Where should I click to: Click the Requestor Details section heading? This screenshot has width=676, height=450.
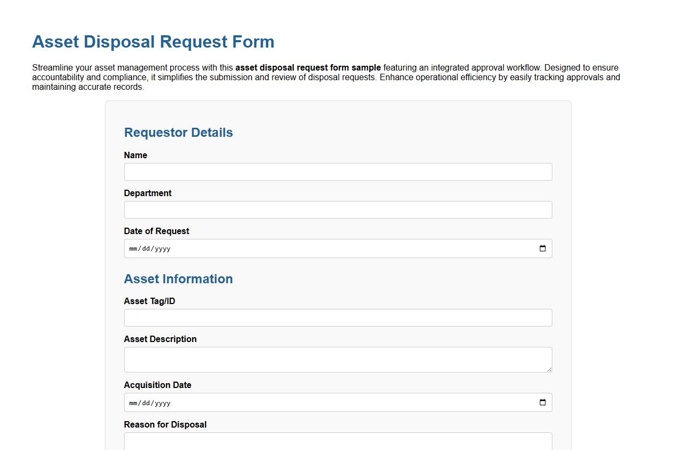178,133
